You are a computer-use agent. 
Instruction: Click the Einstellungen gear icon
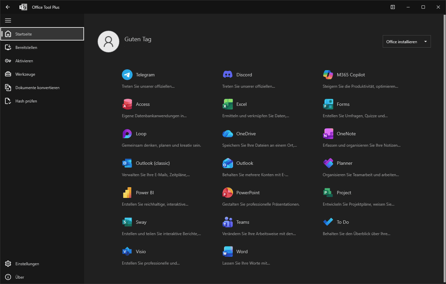pos(8,264)
